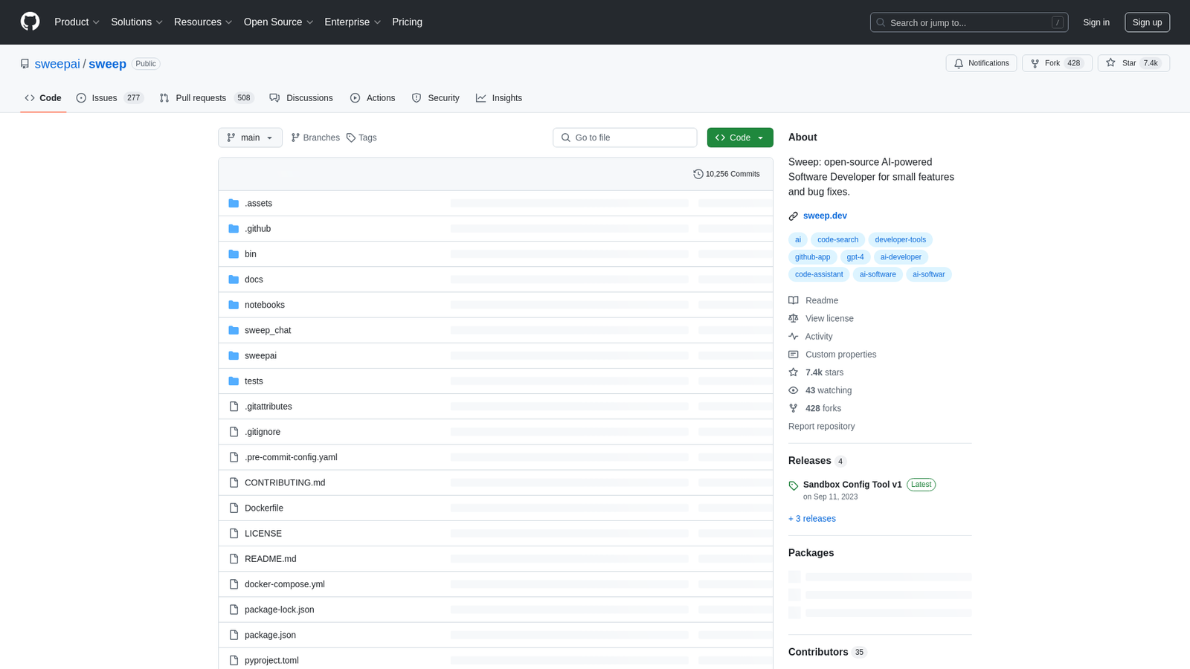
Task: Click the .github folder icon
Action: point(234,228)
